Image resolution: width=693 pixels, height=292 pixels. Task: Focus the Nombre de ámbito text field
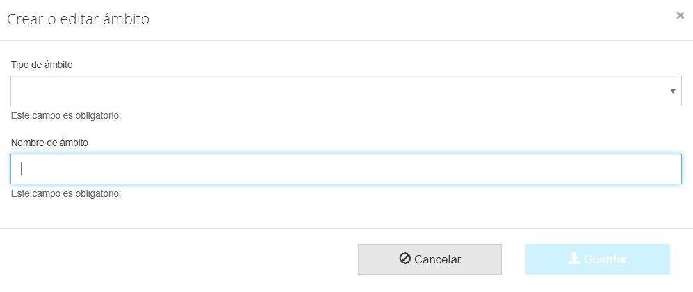point(345,169)
